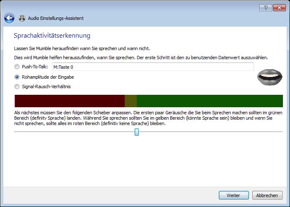Click the paragraph starting 'Als nächstes müssen Sie'
The image size is (290, 207).
point(148,118)
